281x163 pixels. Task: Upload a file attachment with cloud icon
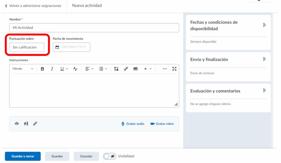(17, 124)
